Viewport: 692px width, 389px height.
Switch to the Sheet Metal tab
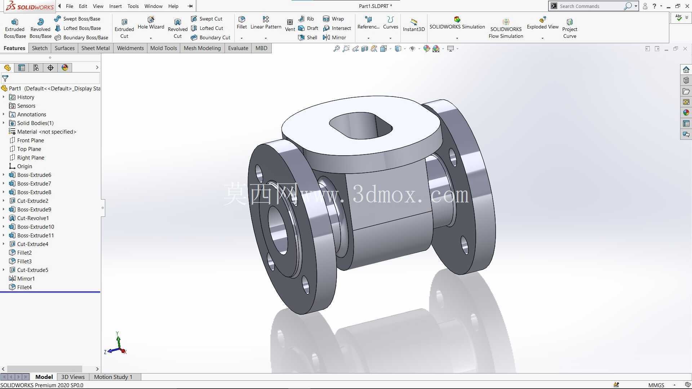96,48
